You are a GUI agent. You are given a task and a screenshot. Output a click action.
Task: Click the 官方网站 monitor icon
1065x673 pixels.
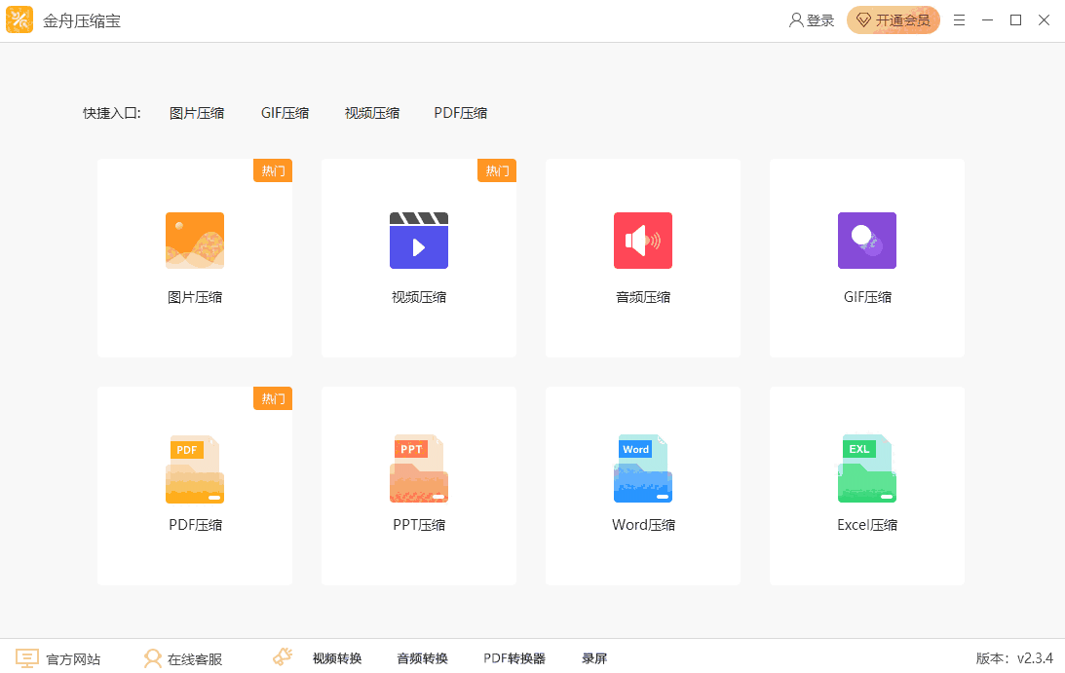27,658
